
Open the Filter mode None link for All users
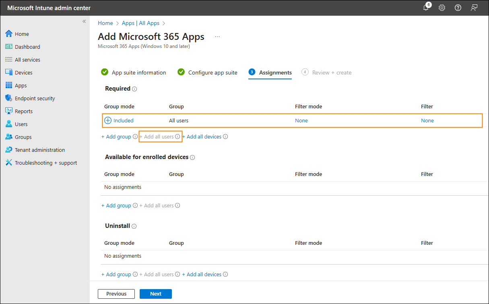(x=301, y=120)
